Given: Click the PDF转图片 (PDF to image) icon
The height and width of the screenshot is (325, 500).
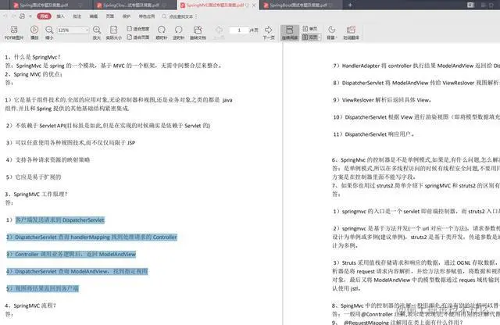Looking at the screenshot, I should click(x=14, y=33).
